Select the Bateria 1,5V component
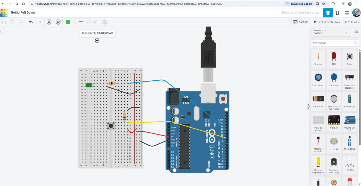The image size is (361, 186). click(x=349, y=101)
